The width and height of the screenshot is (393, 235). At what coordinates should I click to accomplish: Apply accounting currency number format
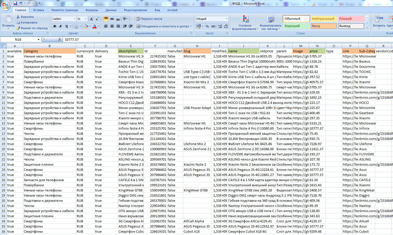pos(198,26)
